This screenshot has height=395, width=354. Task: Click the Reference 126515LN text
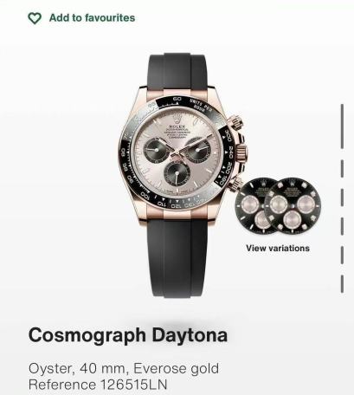coord(98,385)
